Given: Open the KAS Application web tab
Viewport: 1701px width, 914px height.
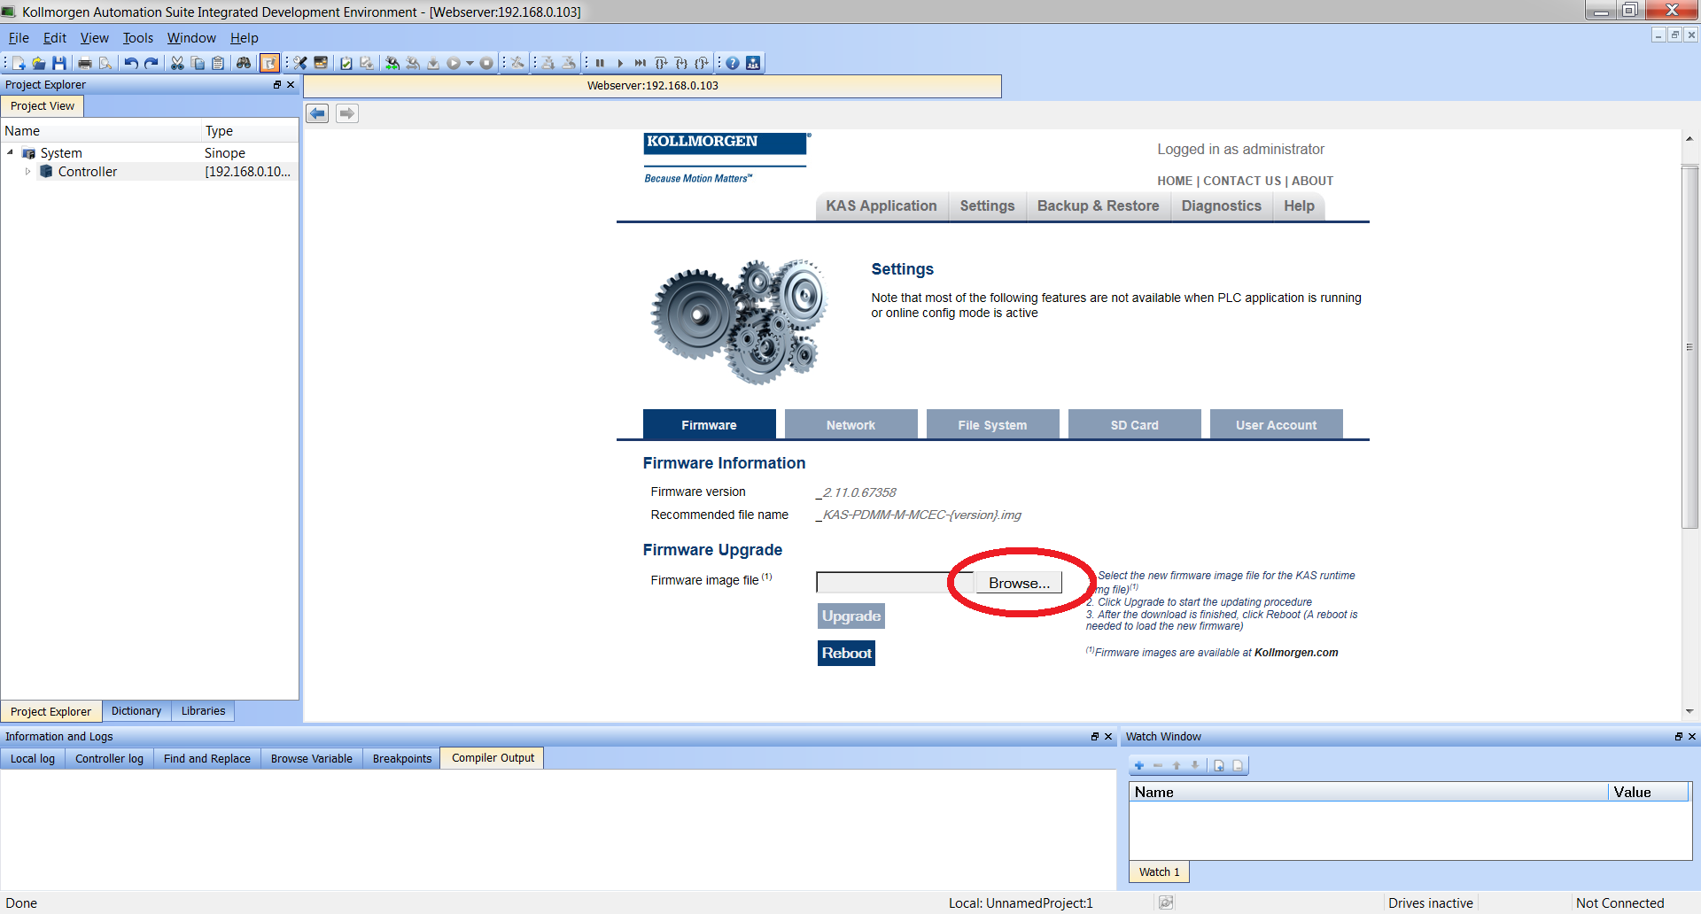Looking at the screenshot, I should (882, 205).
